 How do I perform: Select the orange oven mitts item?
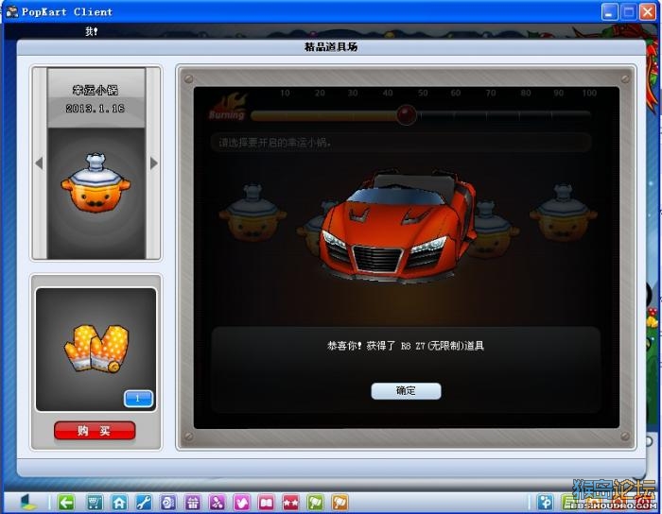pyautogui.click(x=96, y=349)
